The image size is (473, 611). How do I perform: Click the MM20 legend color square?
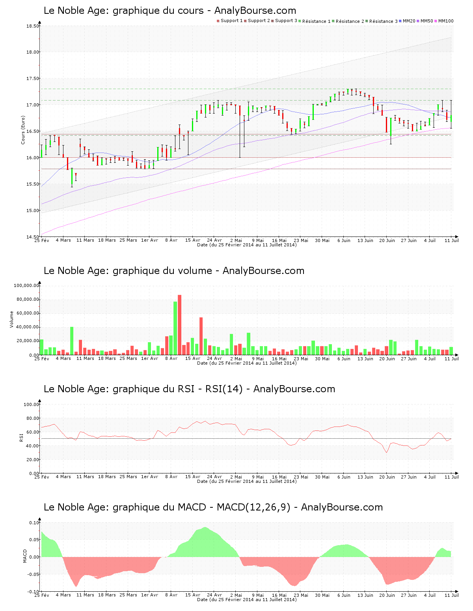(400, 21)
